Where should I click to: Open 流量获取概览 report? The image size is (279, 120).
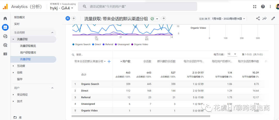28,46
